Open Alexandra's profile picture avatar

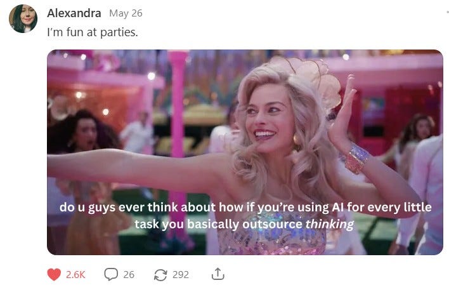[x=23, y=18]
